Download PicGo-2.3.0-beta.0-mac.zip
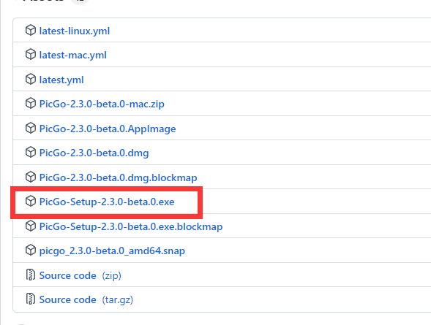This screenshot has width=431, height=325. (x=102, y=104)
